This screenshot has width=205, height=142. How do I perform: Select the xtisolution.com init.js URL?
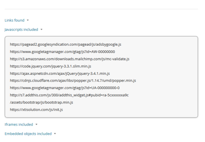pos(36,110)
